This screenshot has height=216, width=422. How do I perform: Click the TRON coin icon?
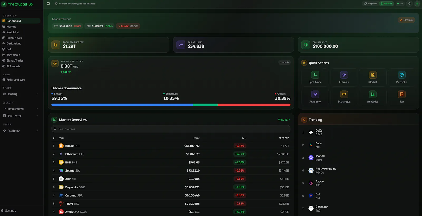coord(61,204)
